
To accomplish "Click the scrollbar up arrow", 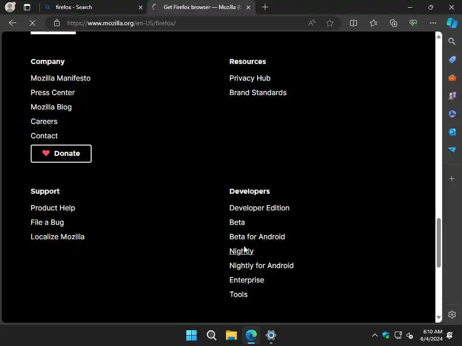I will [439, 37].
